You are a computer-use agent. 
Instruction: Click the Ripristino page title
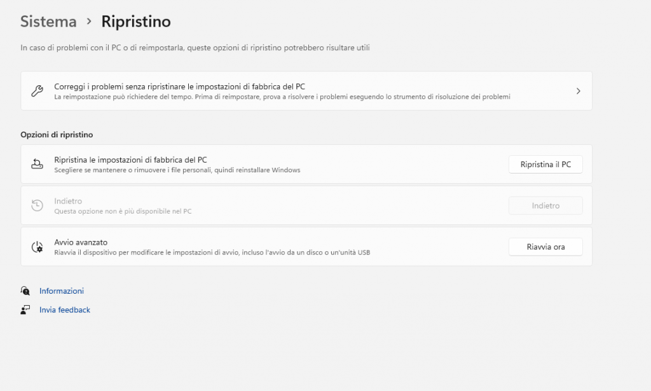[136, 22]
